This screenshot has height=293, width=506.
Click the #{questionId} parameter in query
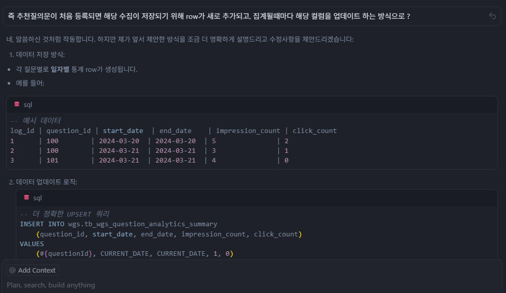(67, 253)
